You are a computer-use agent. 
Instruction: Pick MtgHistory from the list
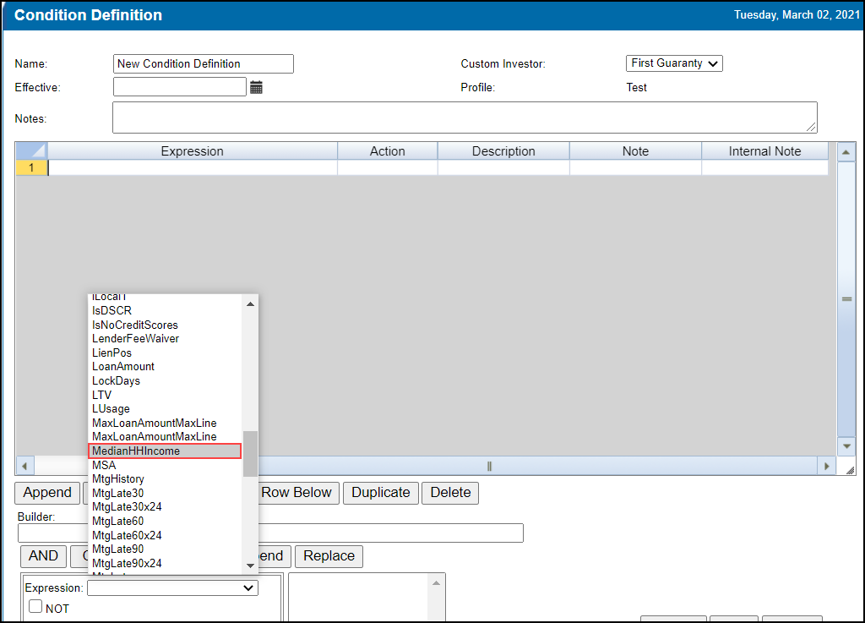coord(165,479)
